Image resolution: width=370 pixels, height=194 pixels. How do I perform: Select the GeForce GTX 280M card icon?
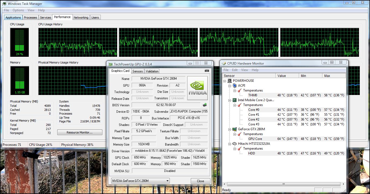click(234, 129)
